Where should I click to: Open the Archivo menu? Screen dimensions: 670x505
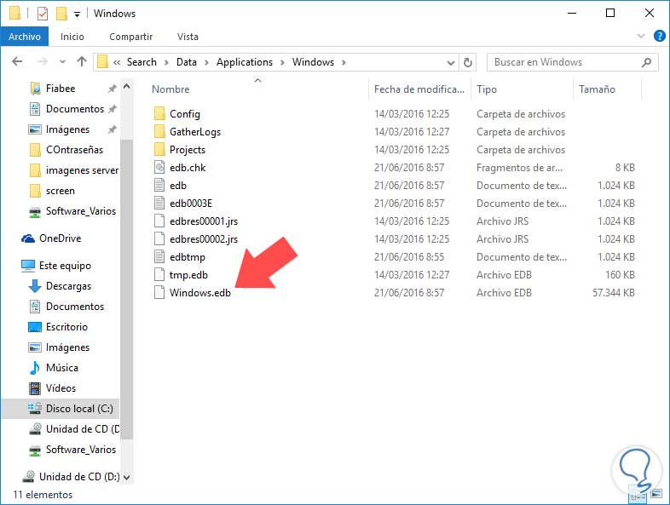coord(25,37)
